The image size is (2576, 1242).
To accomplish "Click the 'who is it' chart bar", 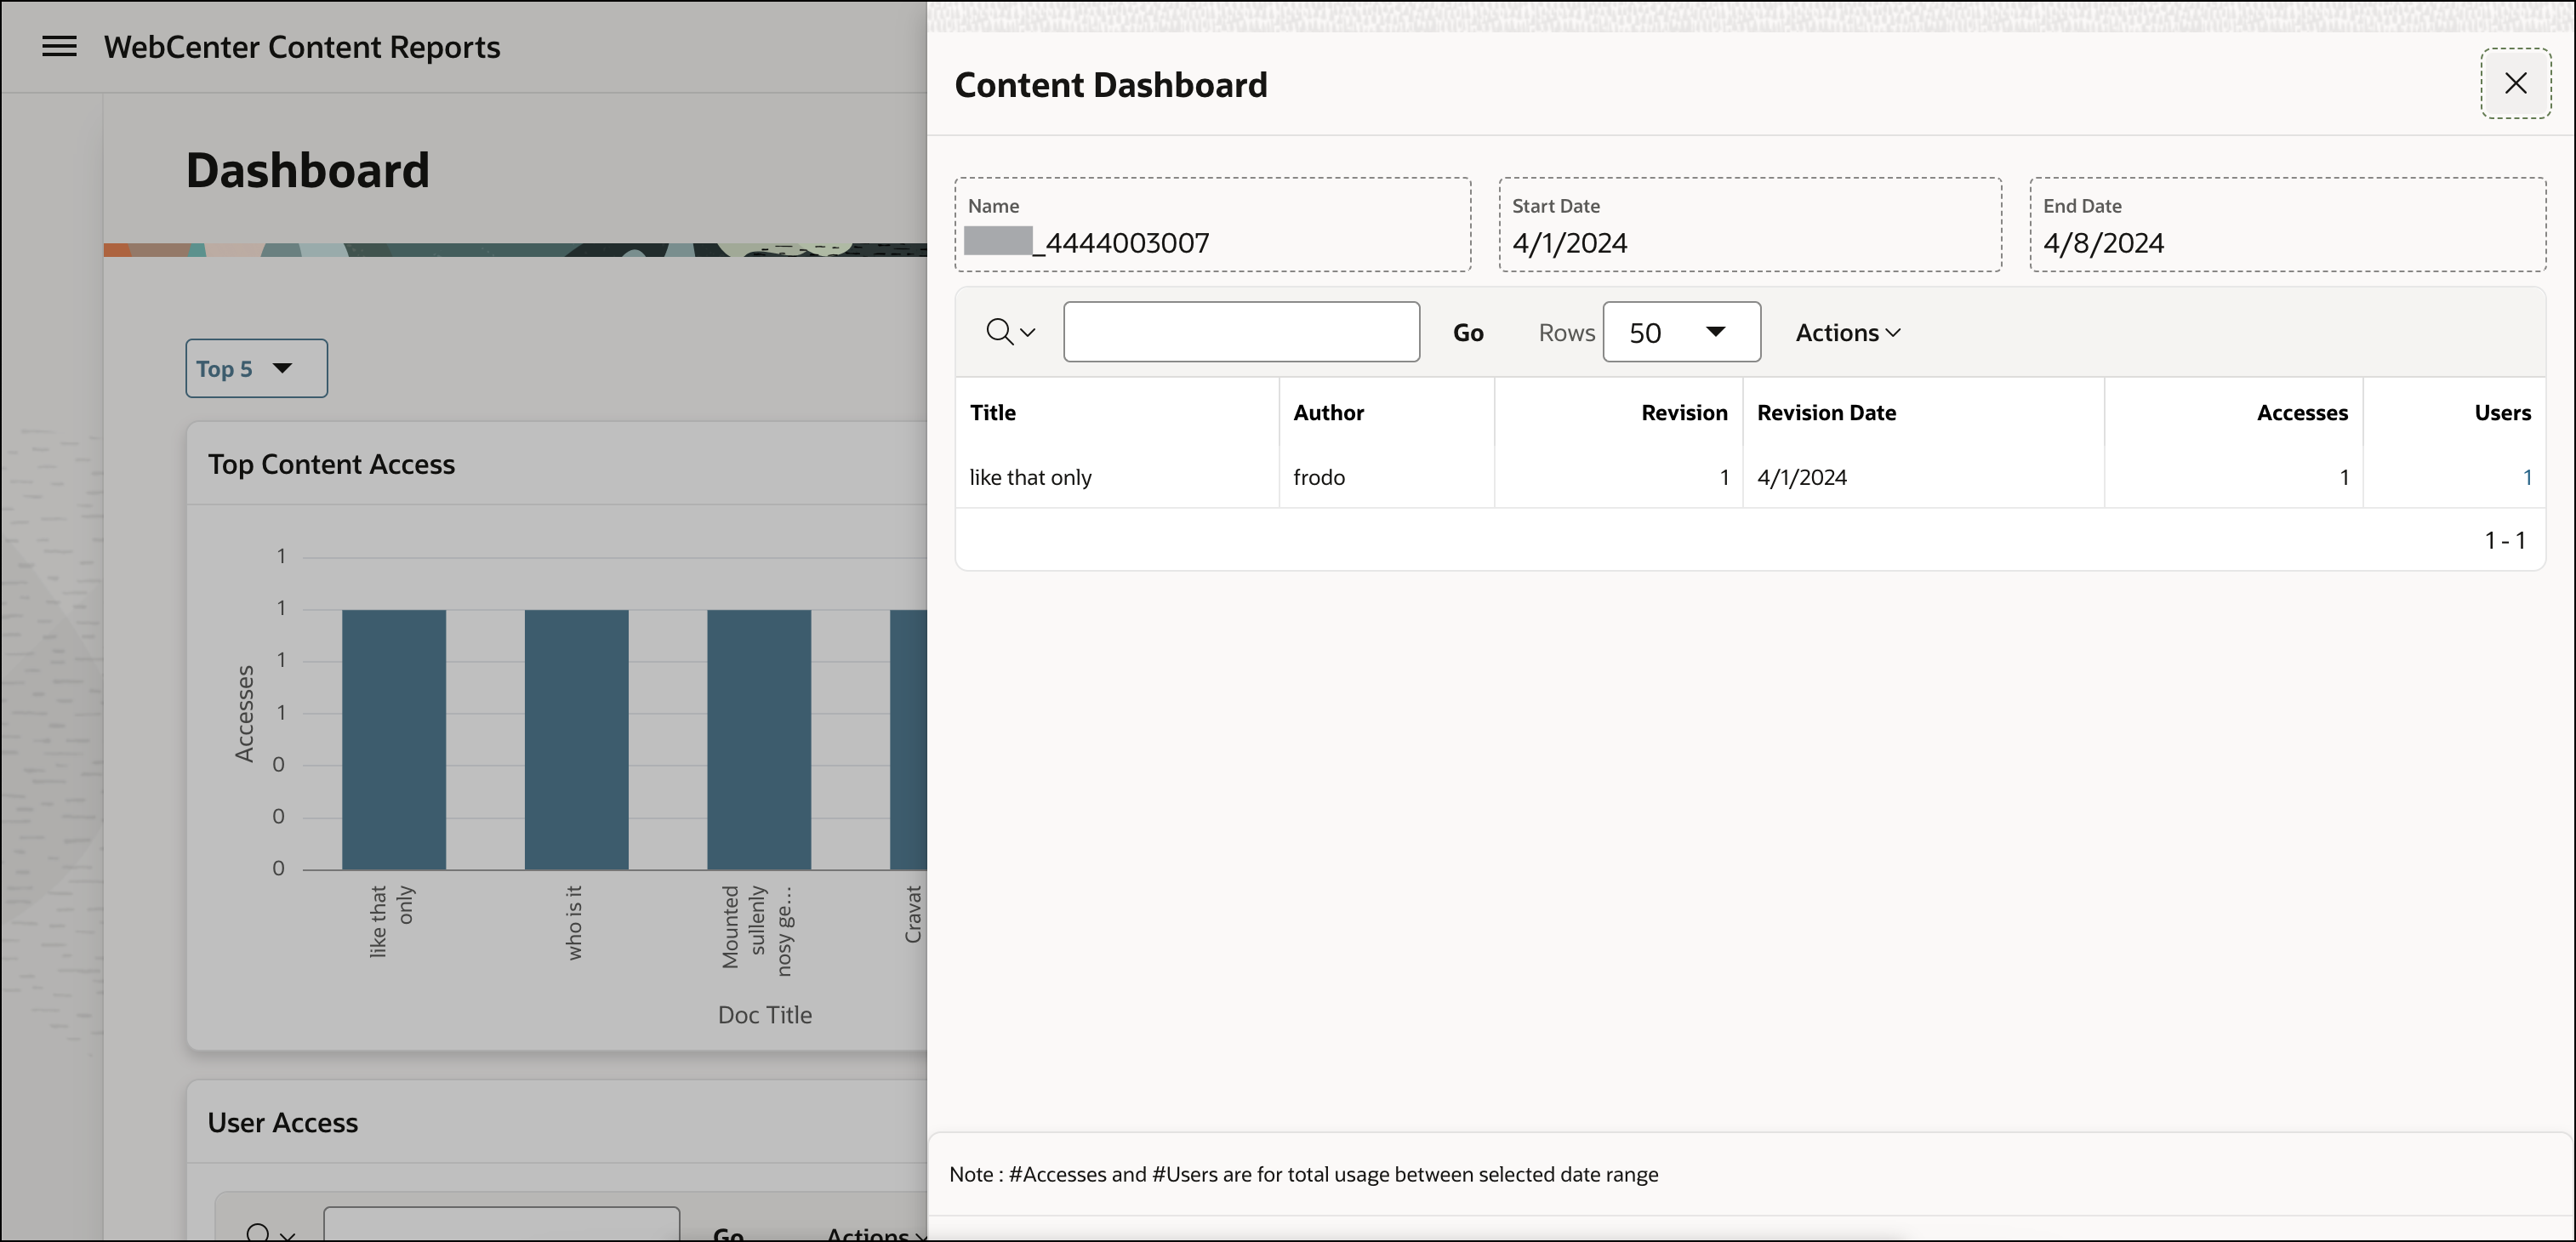I will coord(576,739).
